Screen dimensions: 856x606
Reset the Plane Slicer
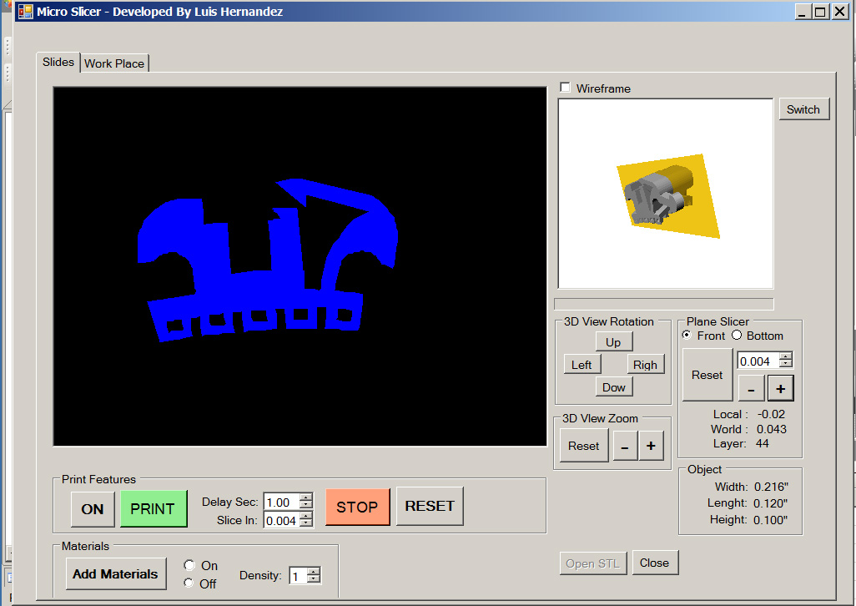pyautogui.click(x=707, y=375)
